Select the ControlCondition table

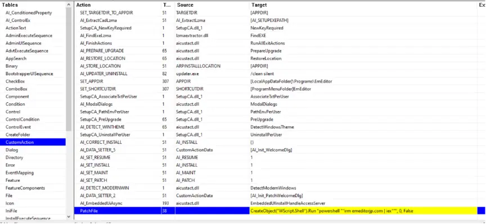(22, 120)
